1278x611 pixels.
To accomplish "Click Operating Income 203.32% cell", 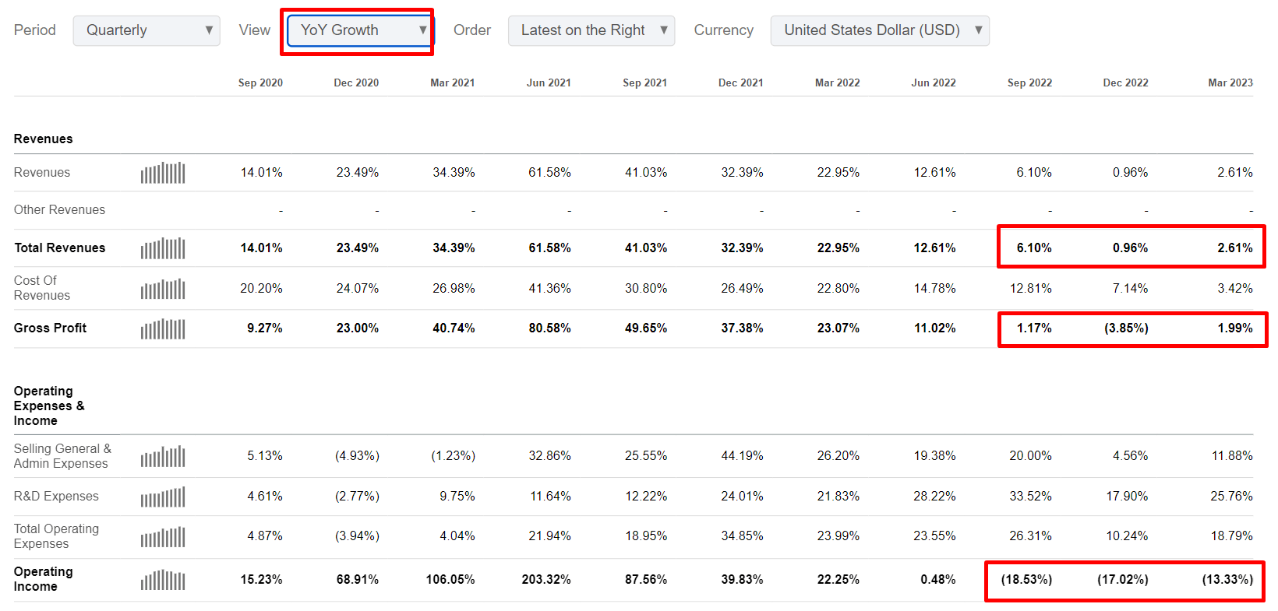I will pos(546,580).
